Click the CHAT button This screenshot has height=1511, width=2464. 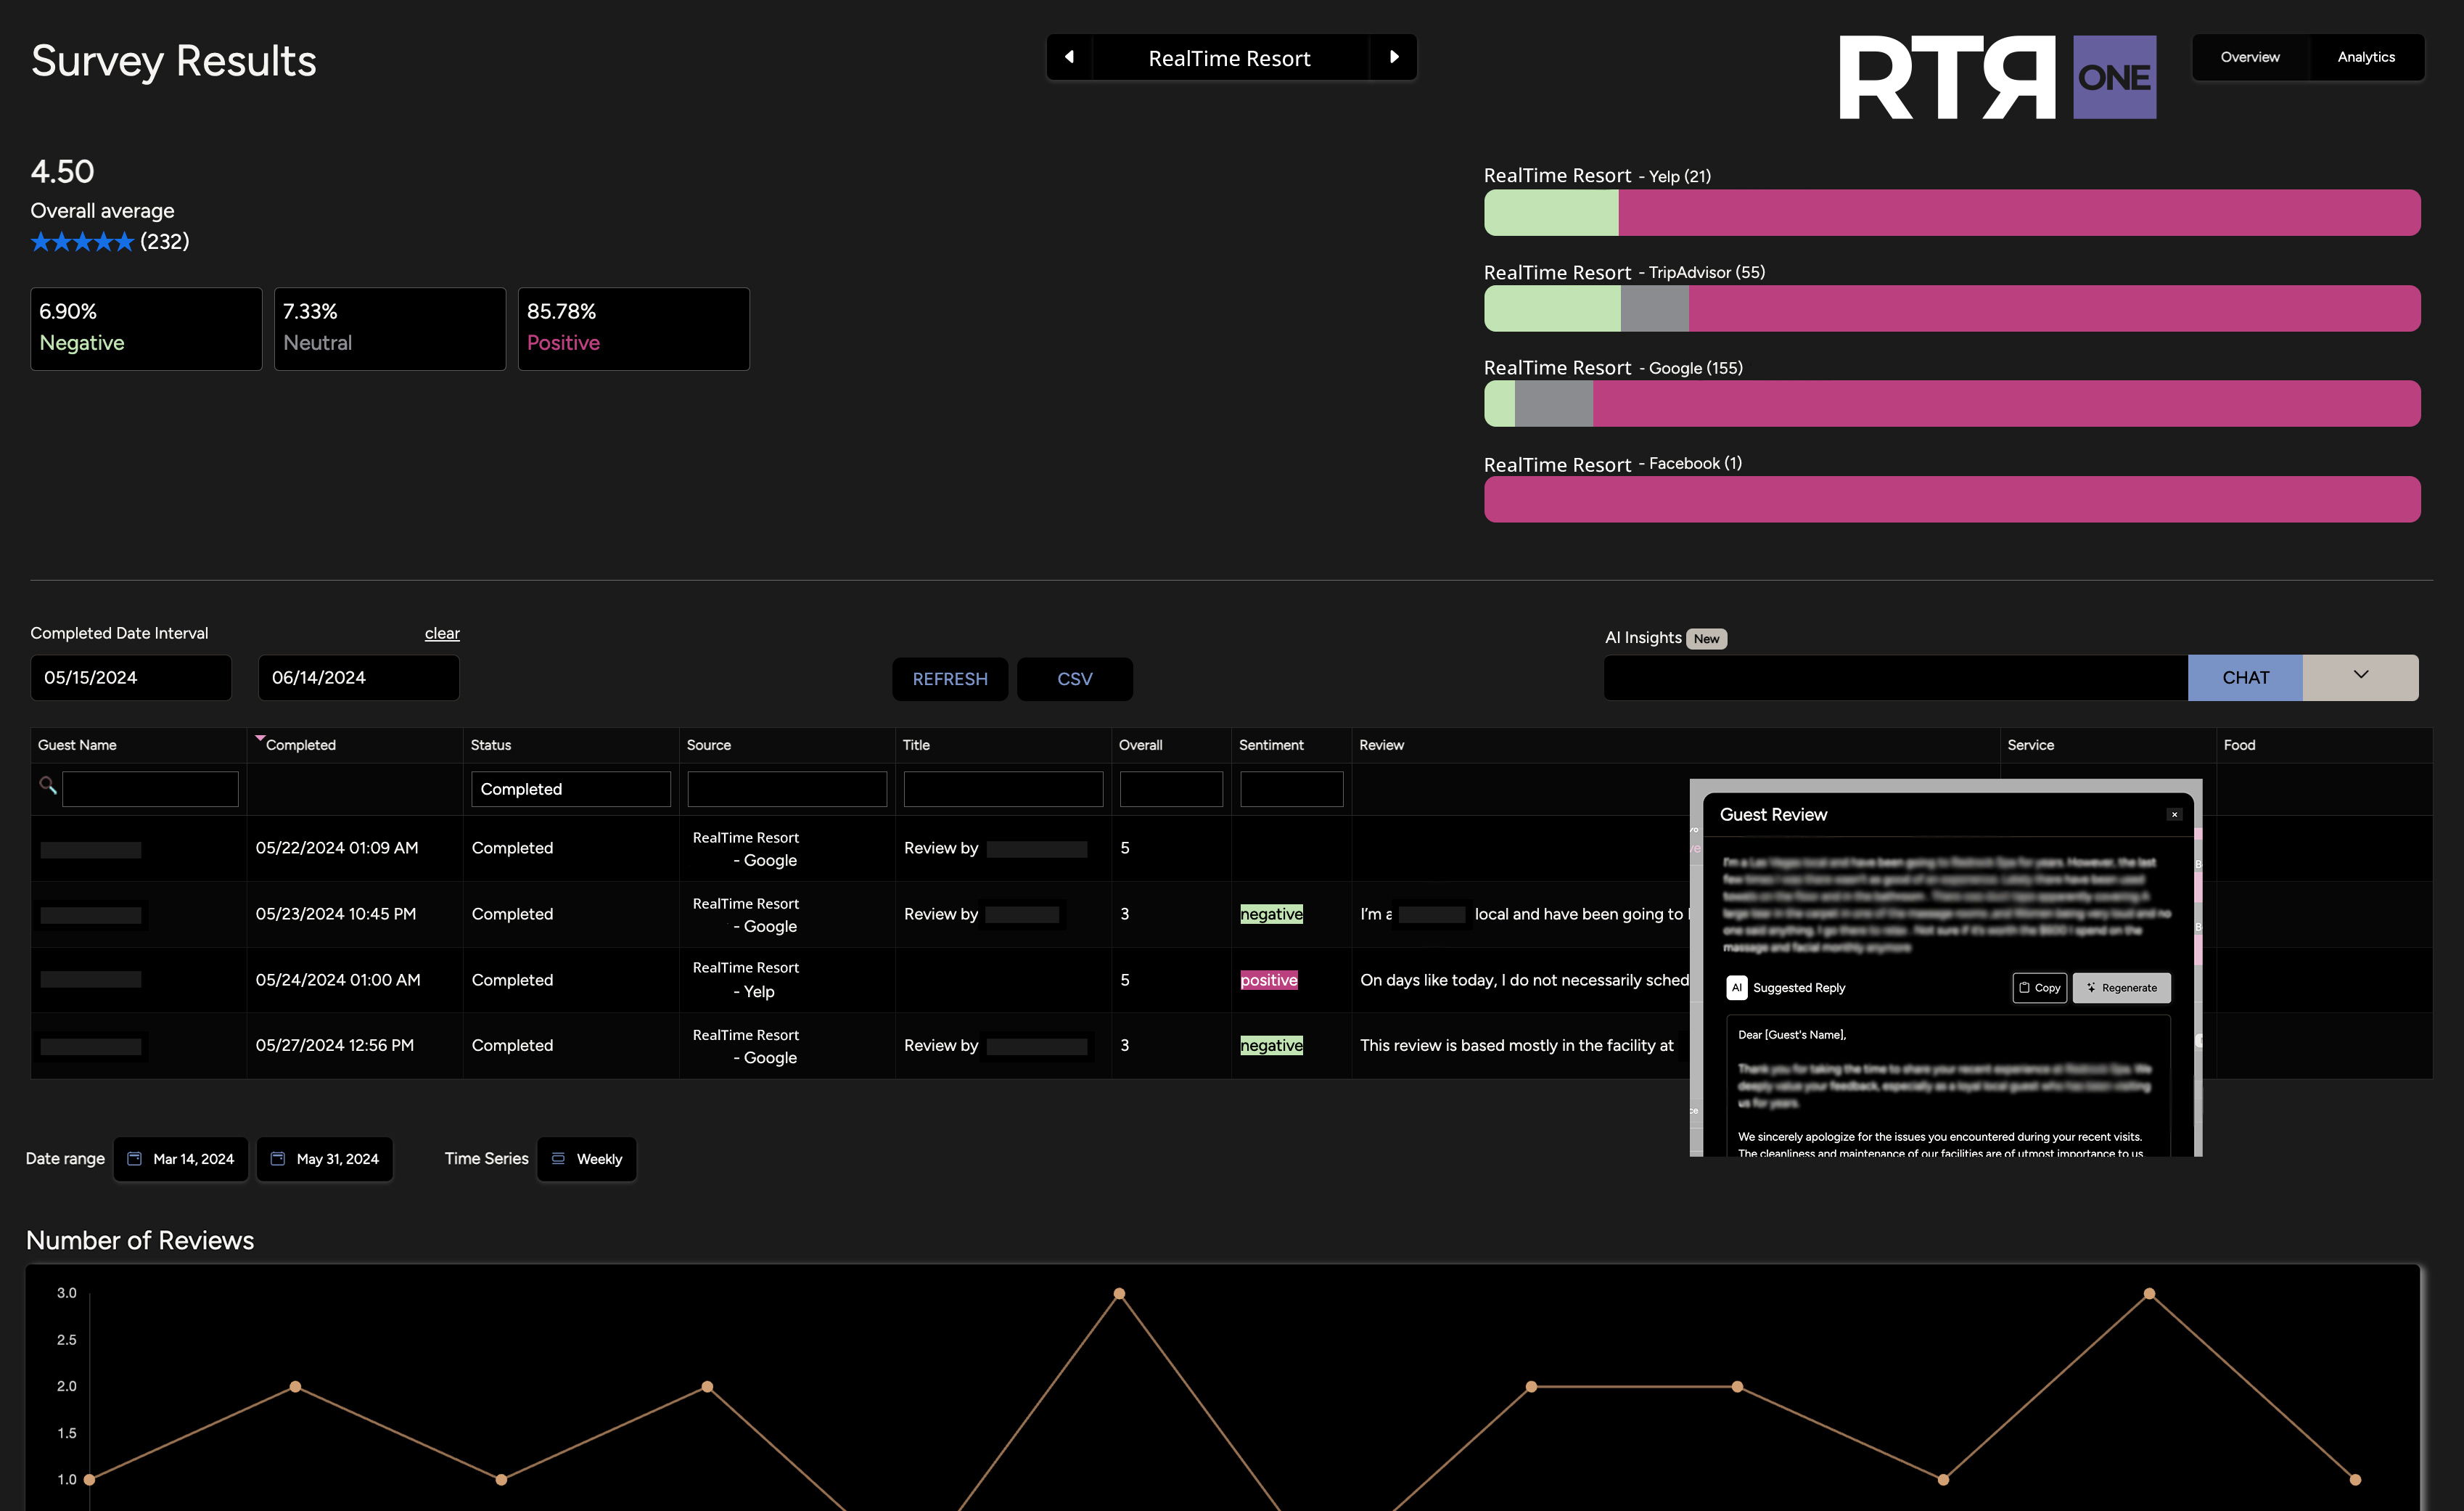click(2245, 677)
